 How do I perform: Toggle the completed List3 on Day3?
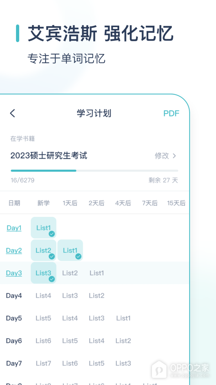click(x=43, y=273)
